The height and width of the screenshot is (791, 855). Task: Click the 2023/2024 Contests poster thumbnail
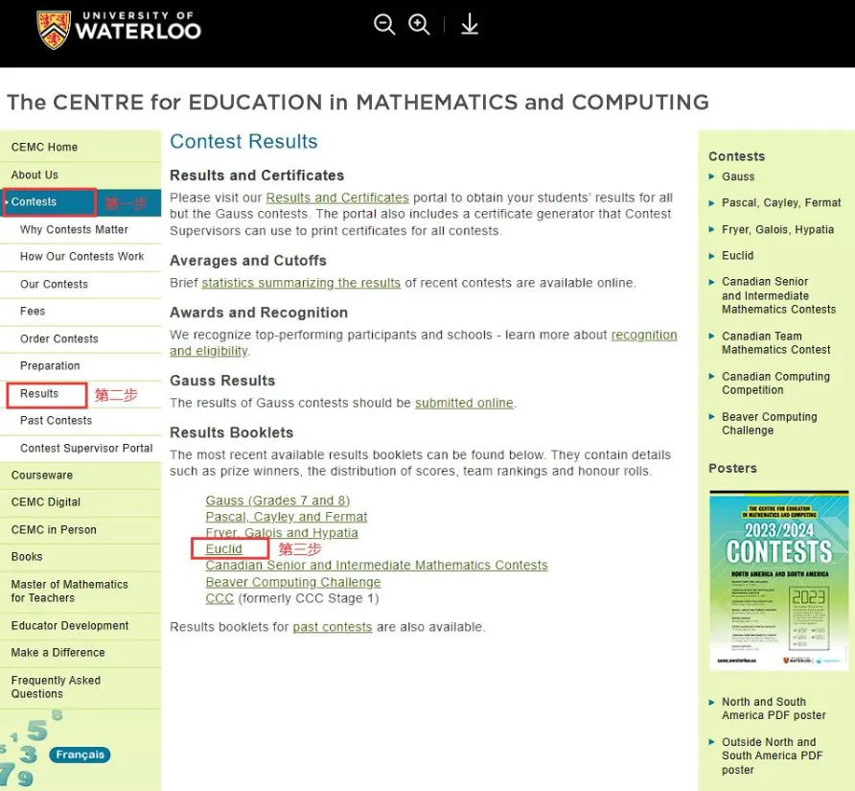pos(778,580)
